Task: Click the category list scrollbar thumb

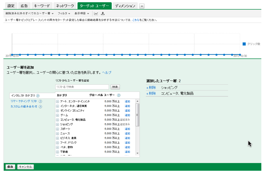Action: coord(137,115)
